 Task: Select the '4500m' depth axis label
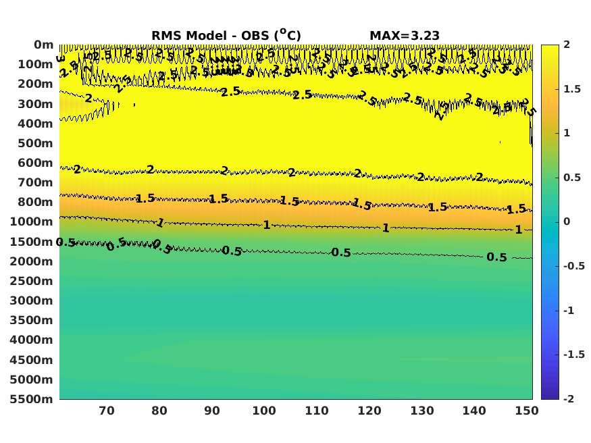pos(32,360)
